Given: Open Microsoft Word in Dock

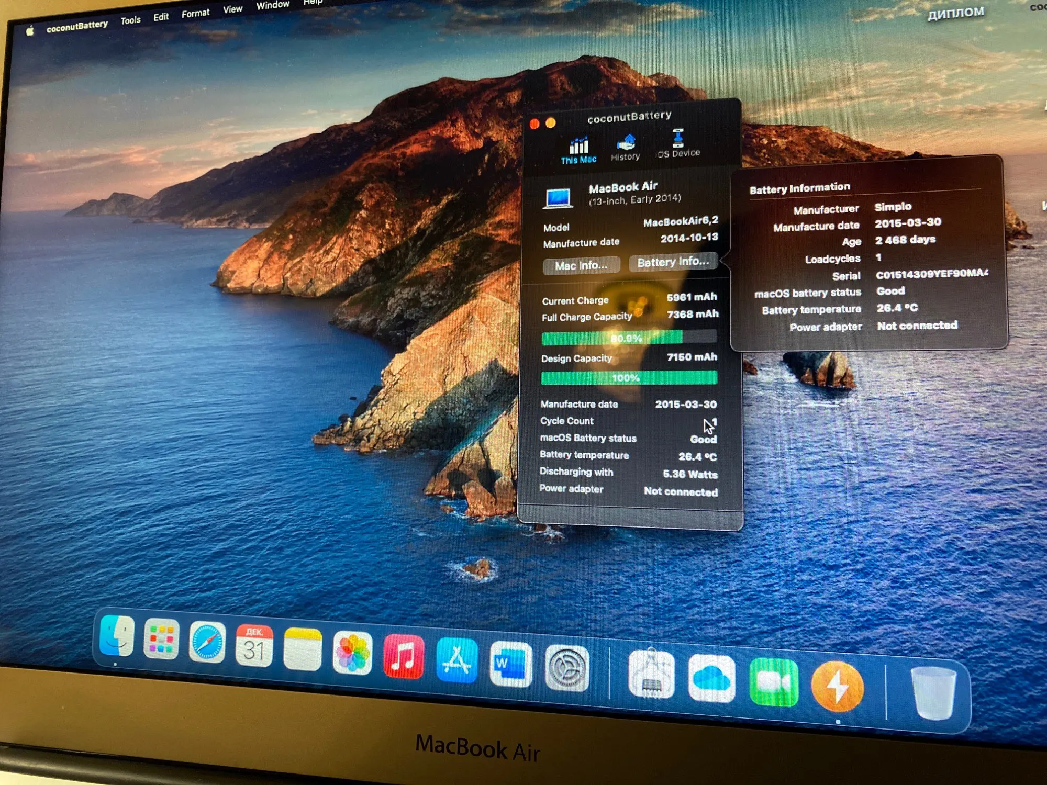Looking at the screenshot, I should pos(510,664).
